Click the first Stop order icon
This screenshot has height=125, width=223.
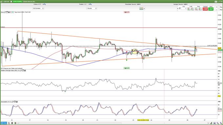point(196,9)
